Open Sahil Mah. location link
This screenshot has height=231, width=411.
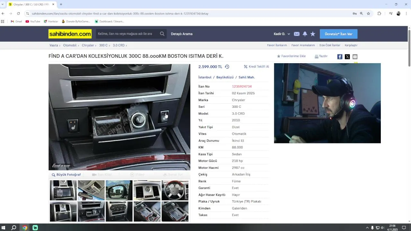(247, 77)
